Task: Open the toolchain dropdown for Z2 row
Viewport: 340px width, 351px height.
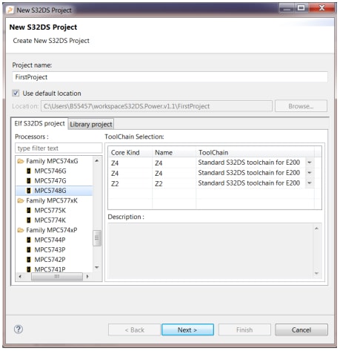Action: click(310, 183)
